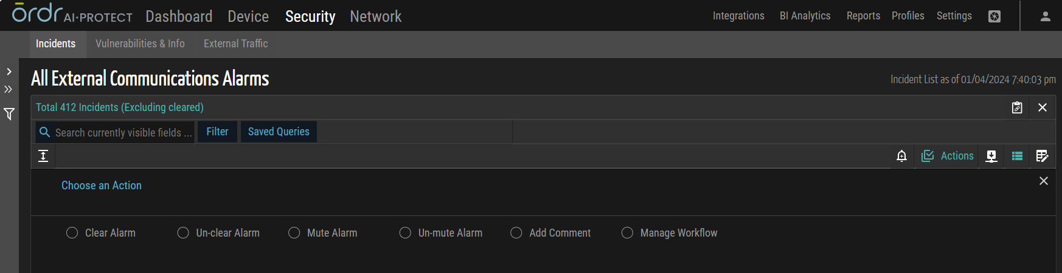This screenshot has width=1062, height=273.
Task: Click the download to network icon
Action: 991,157
